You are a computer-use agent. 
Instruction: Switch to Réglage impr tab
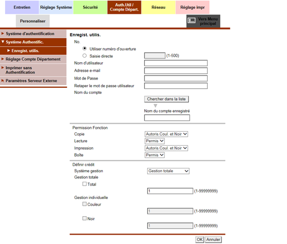(x=193, y=7)
